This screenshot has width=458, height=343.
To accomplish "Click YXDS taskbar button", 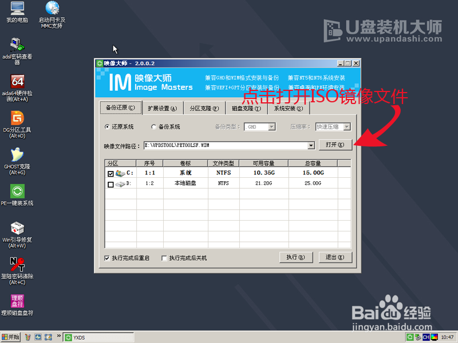I will pos(98,337).
